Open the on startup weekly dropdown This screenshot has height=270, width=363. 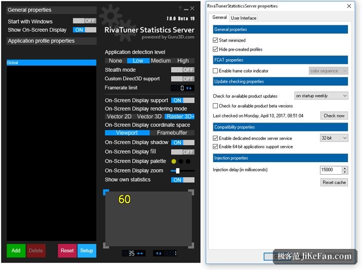click(x=321, y=96)
